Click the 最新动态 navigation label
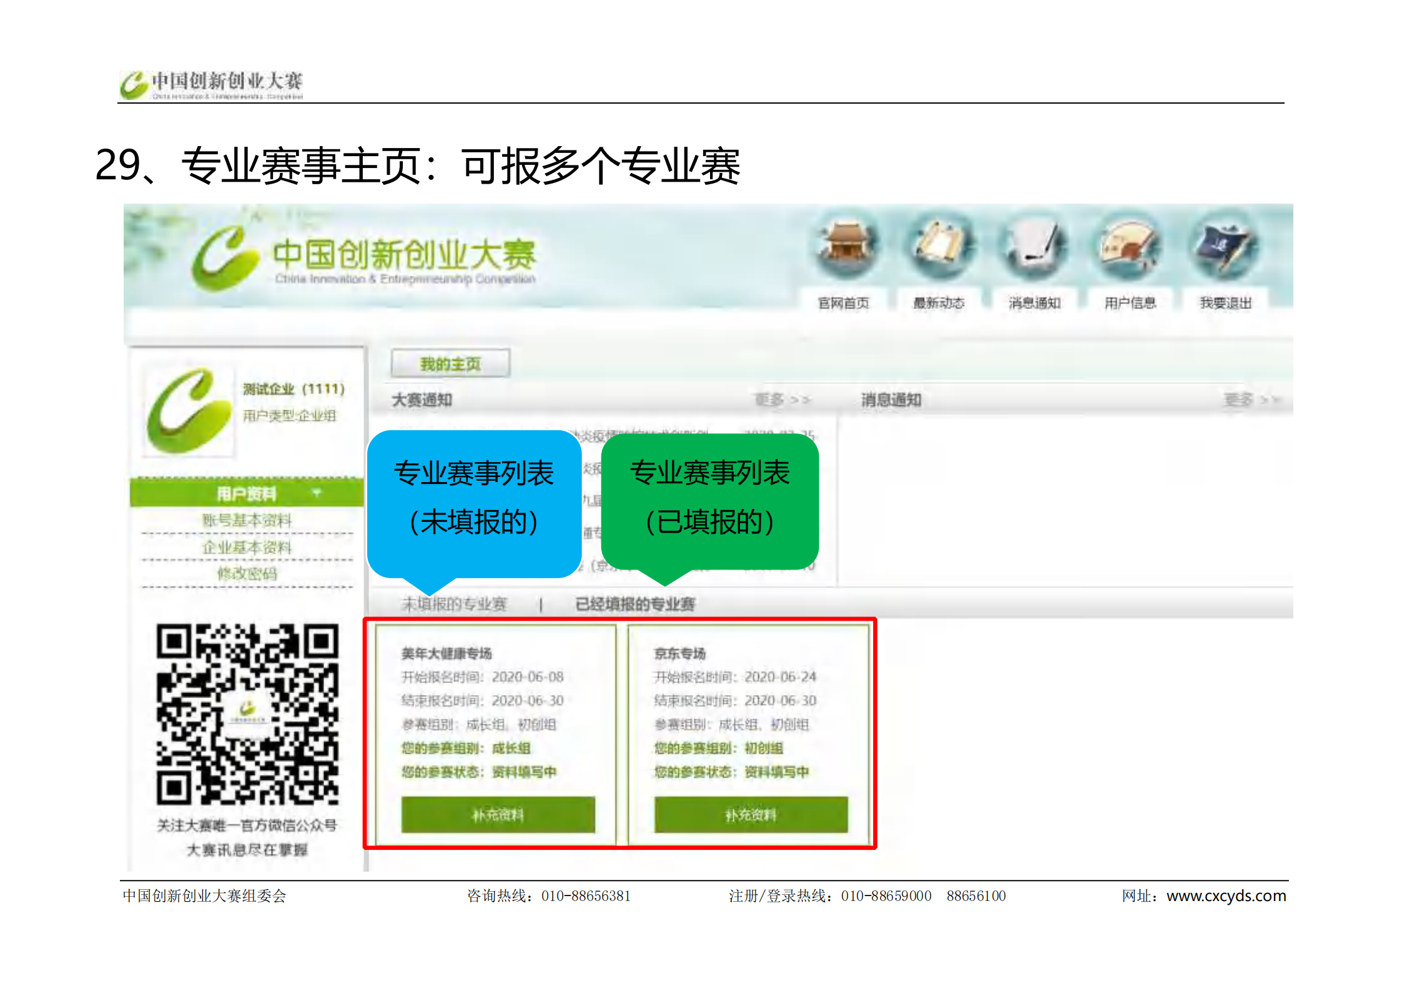 pyautogui.click(x=939, y=303)
